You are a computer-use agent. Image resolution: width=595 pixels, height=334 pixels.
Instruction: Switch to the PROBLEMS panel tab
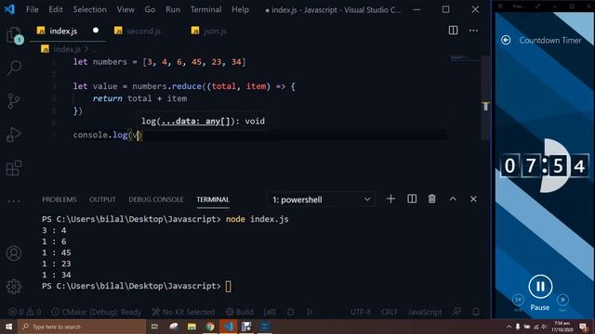[59, 199]
